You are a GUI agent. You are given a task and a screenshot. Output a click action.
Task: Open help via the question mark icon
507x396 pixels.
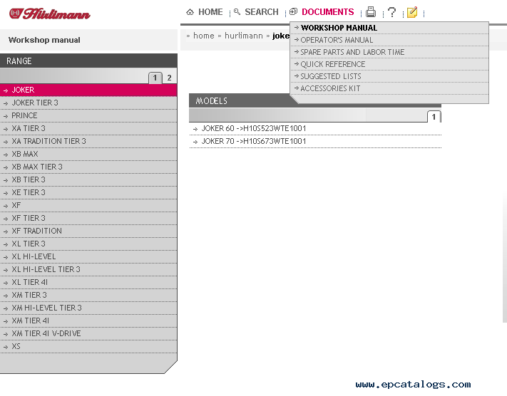click(391, 12)
